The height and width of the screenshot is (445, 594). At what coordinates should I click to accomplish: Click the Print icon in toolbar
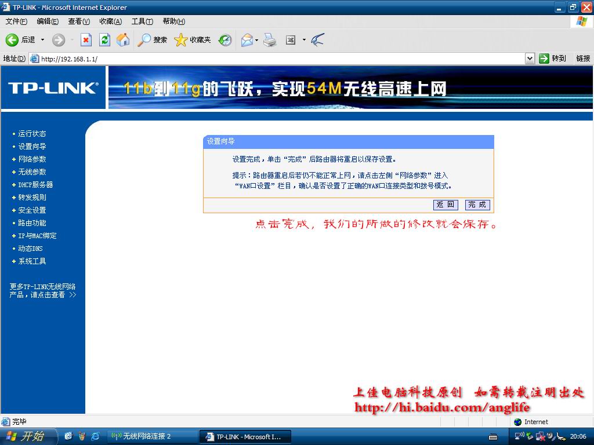pos(270,40)
